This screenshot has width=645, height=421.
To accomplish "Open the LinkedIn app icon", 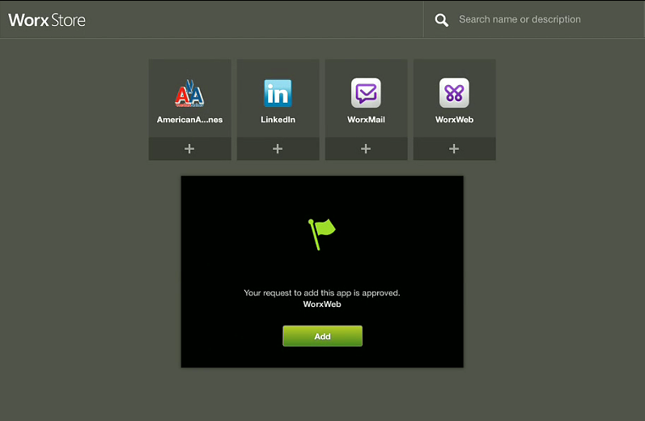I will click(x=278, y=94).
